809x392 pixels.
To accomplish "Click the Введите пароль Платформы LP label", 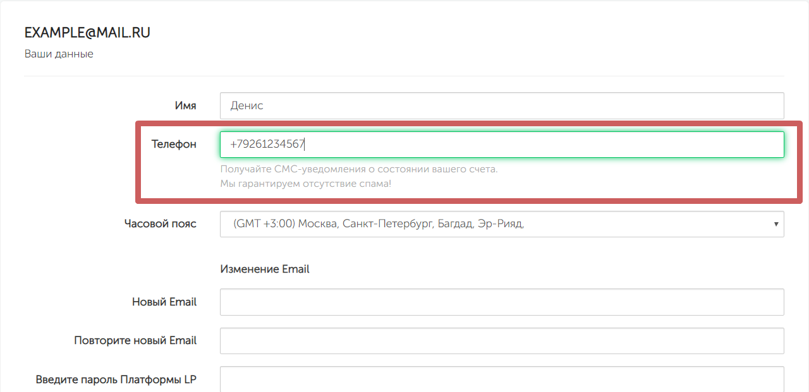I will point(116,380).
